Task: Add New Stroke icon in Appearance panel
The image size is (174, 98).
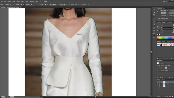Action: coord(158,78)
